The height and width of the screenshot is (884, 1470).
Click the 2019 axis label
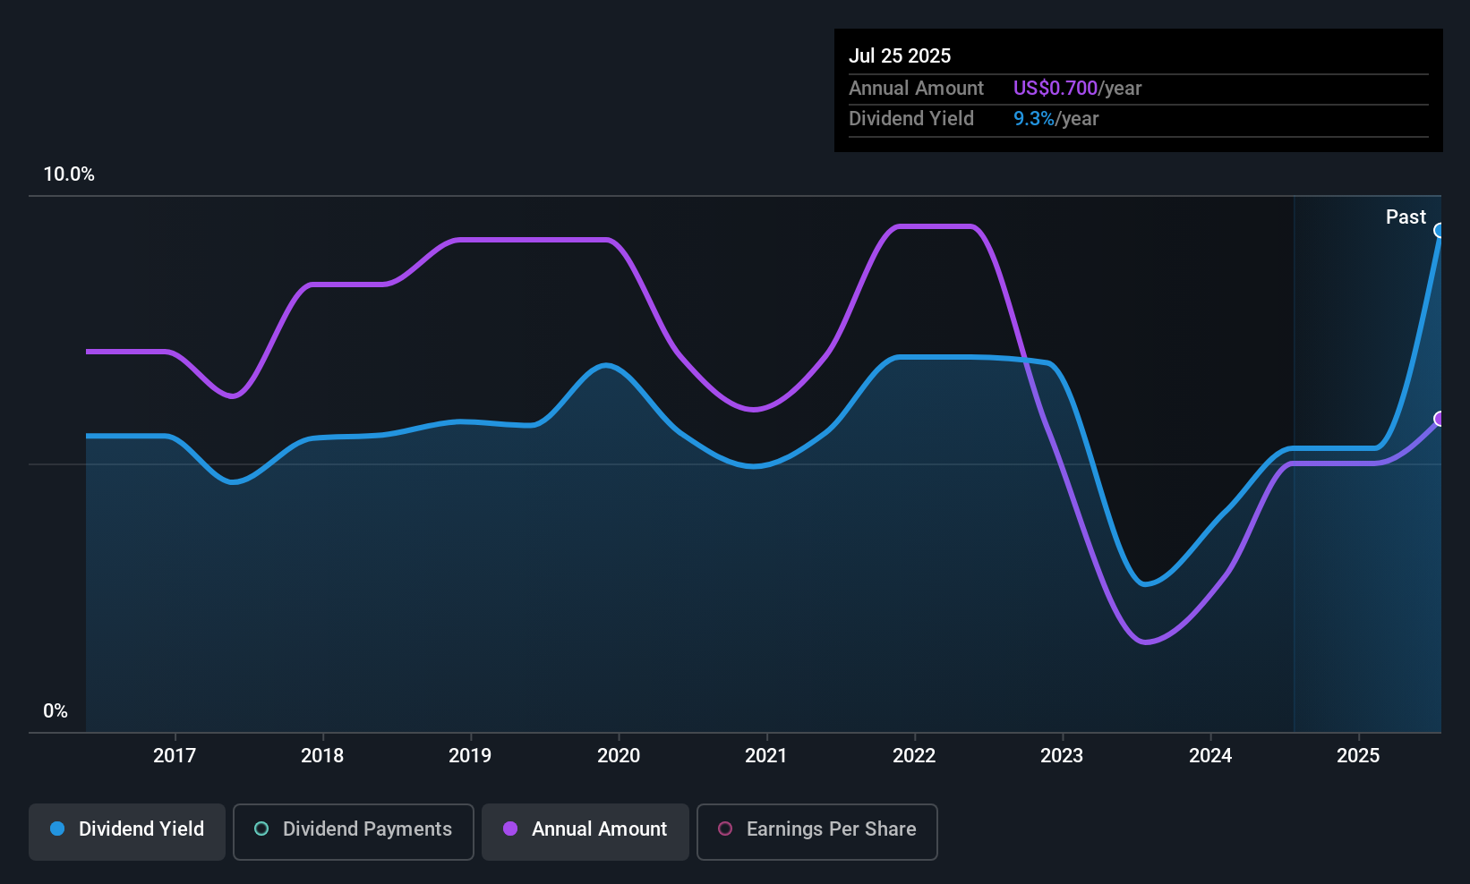(x=470, y=755)
